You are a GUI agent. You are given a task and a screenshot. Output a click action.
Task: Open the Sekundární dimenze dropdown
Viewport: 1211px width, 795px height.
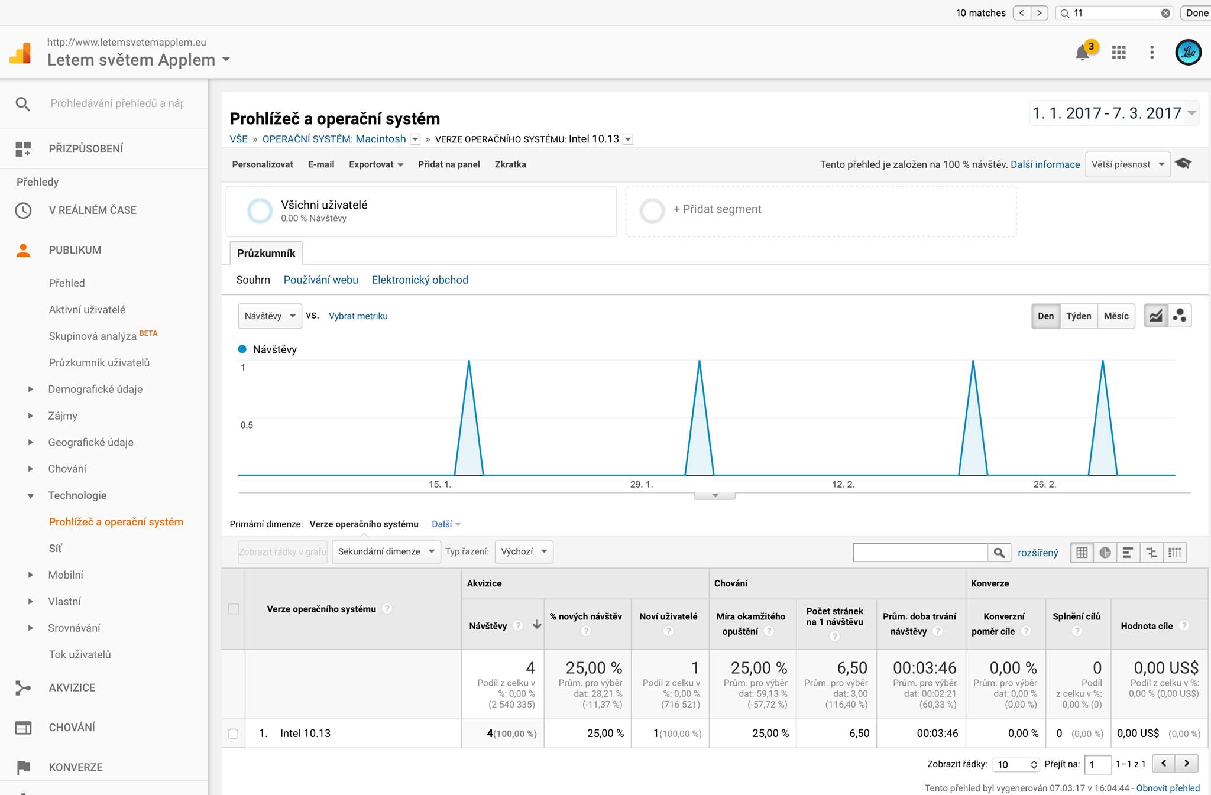386,551
